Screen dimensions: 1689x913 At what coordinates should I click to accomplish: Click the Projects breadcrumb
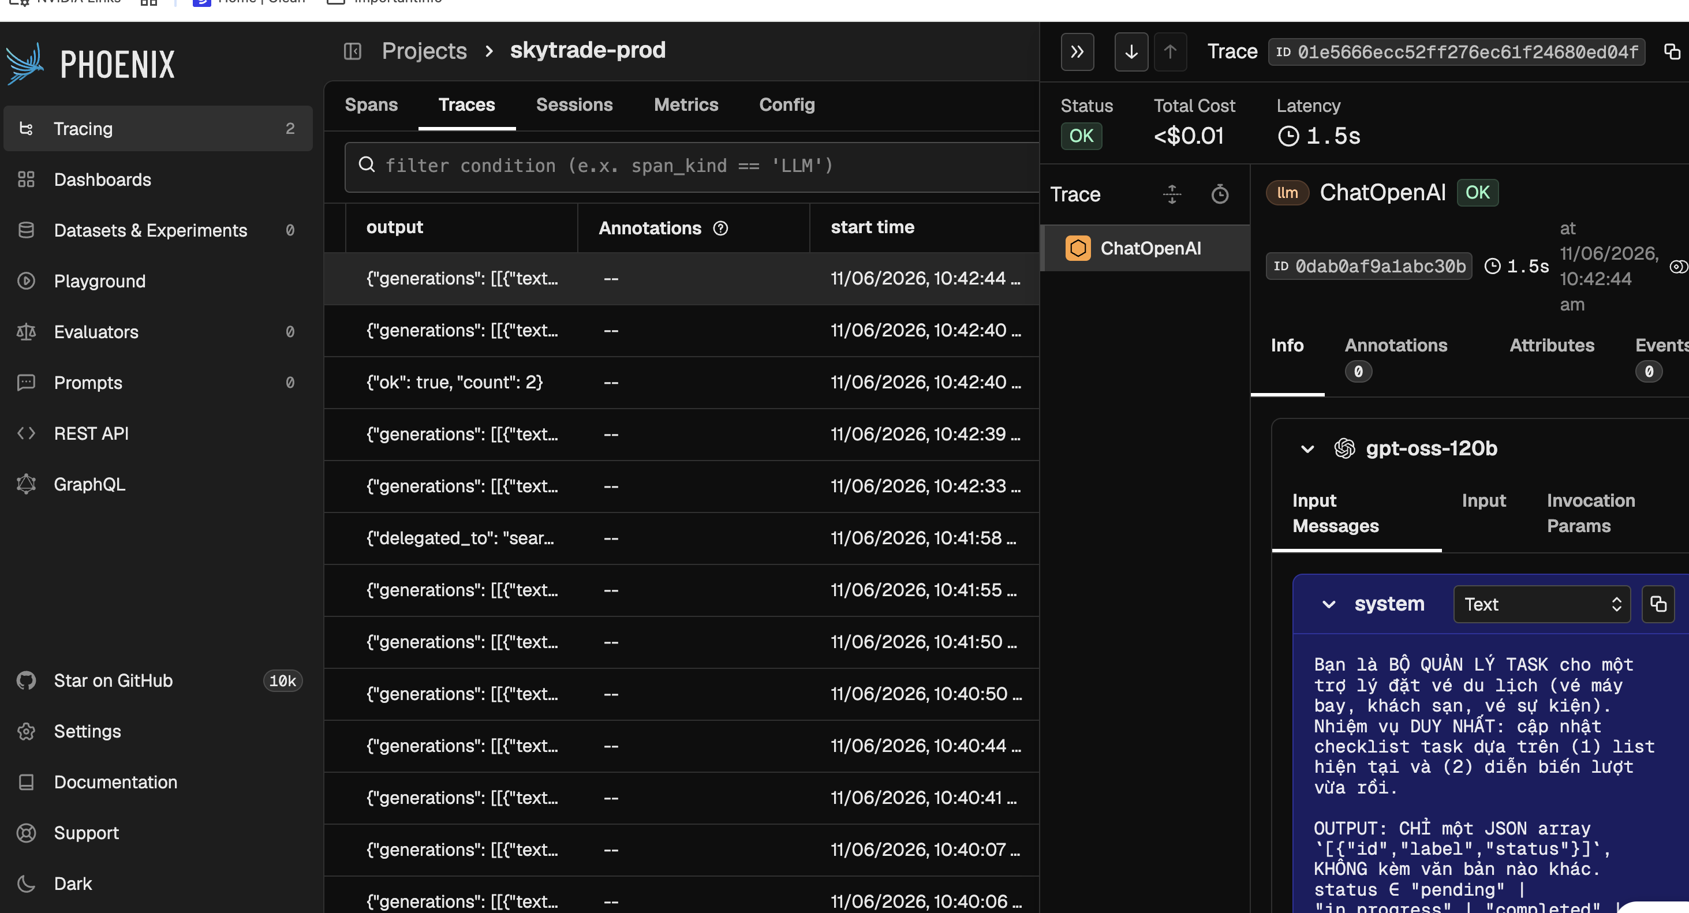point(424,50)
